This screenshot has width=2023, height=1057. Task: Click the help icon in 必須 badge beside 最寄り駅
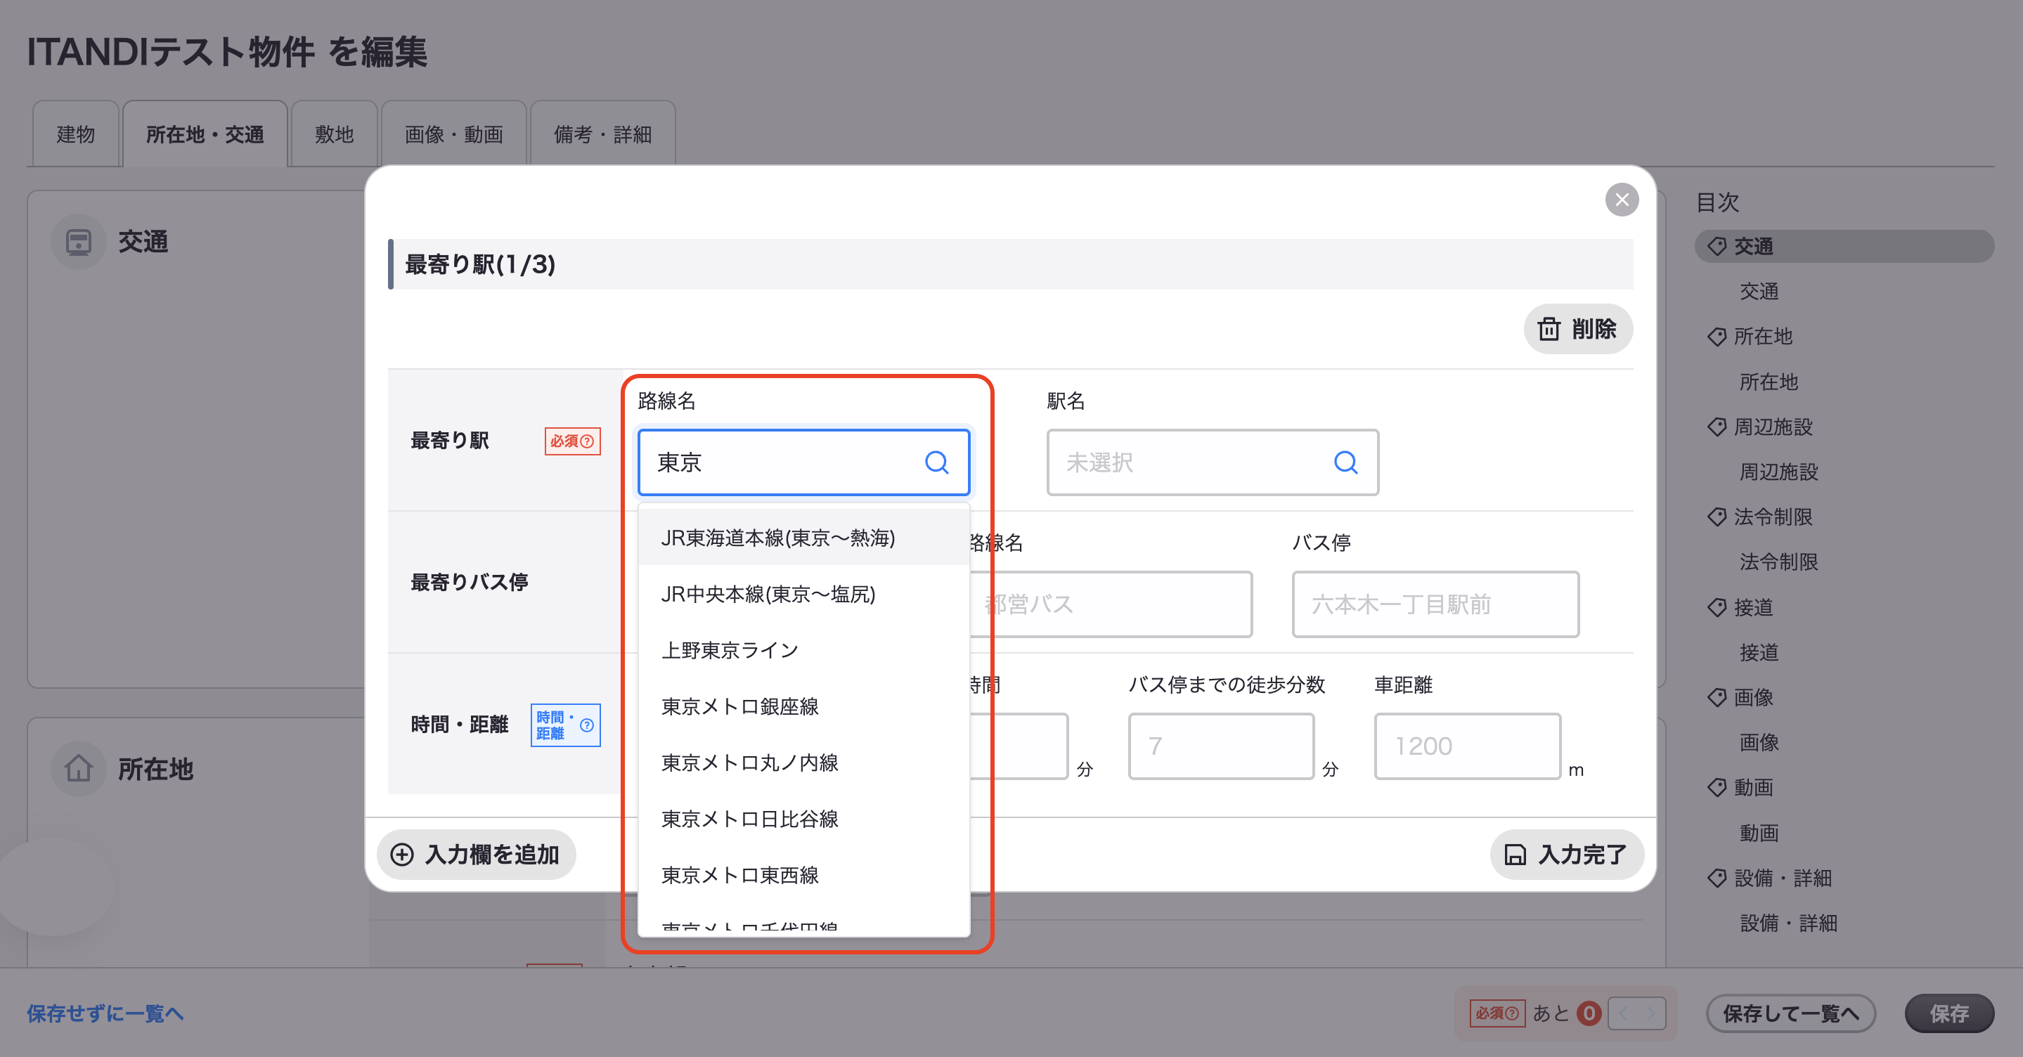click(587, 441)
